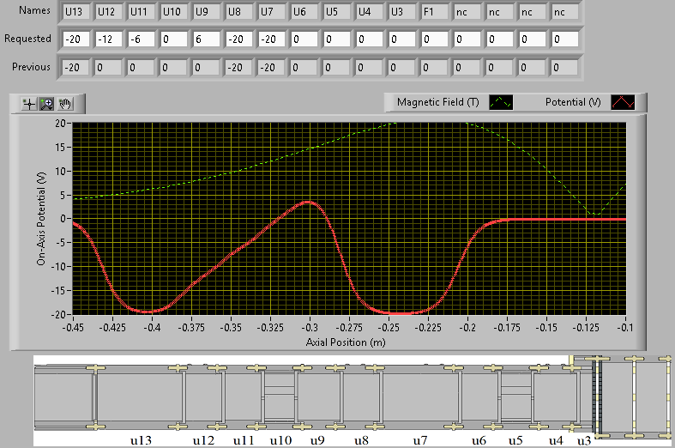
Task: Click the u9 electrode label in diagram
Action: (x=317, y=440)
